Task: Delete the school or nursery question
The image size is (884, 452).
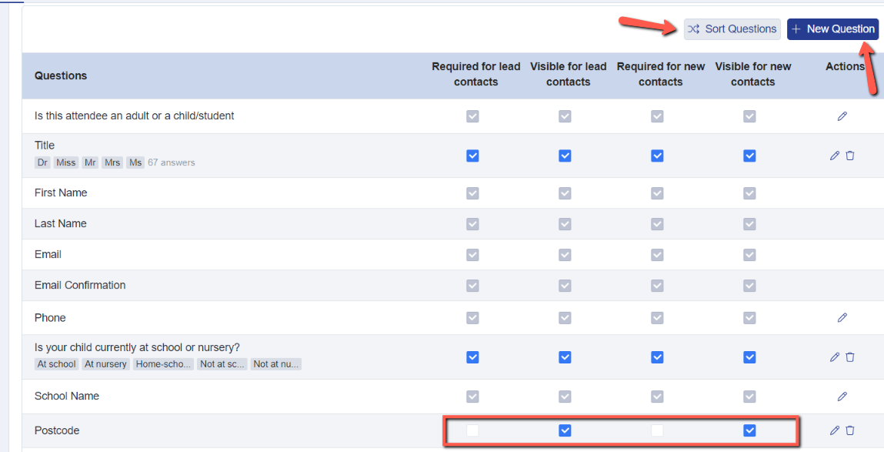Action: tap(849, 357)
